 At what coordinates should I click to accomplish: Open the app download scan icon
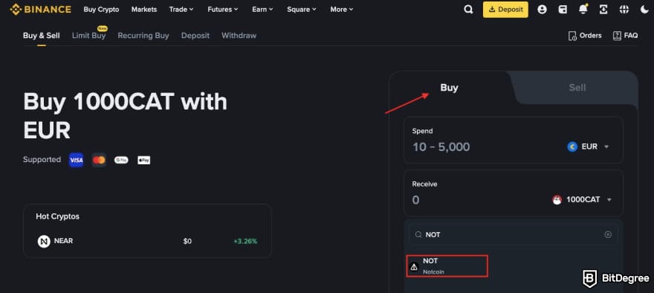[x=603, y=9]
